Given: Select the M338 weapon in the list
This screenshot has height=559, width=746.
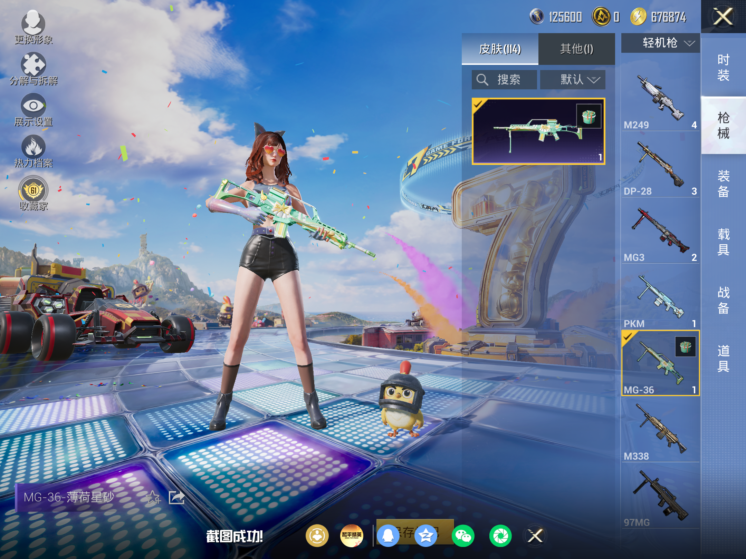Looking at the screenshot, I should (x=660, y=430).
